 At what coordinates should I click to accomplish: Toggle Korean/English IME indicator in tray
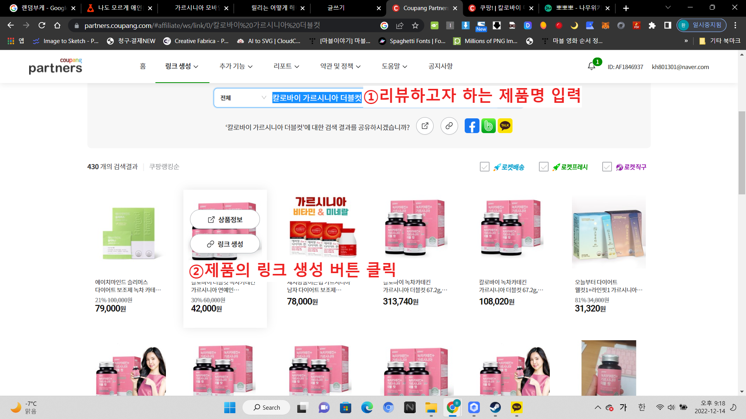[641, 407]
